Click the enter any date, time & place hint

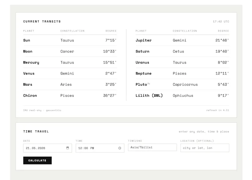coord(204,132)
